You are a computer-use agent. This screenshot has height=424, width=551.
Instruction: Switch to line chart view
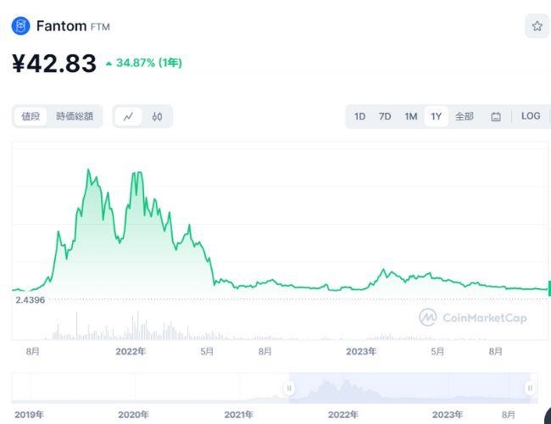point(128,116)
